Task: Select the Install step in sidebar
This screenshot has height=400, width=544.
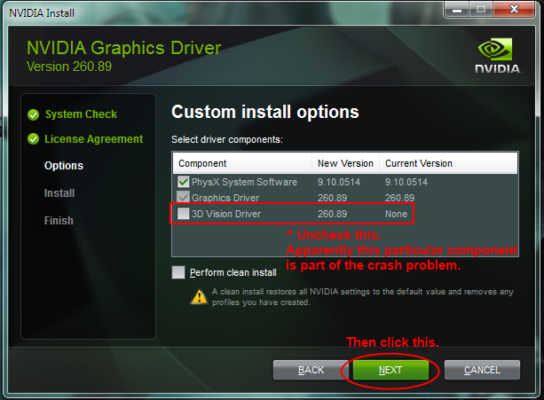Action: [59, 193]
